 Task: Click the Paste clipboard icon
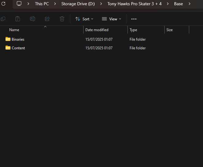click(18, 19)
